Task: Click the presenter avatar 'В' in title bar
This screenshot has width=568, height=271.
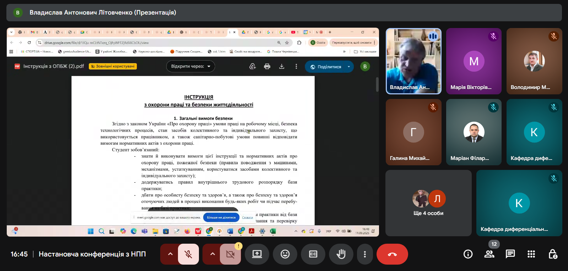Action: (18, 13)
